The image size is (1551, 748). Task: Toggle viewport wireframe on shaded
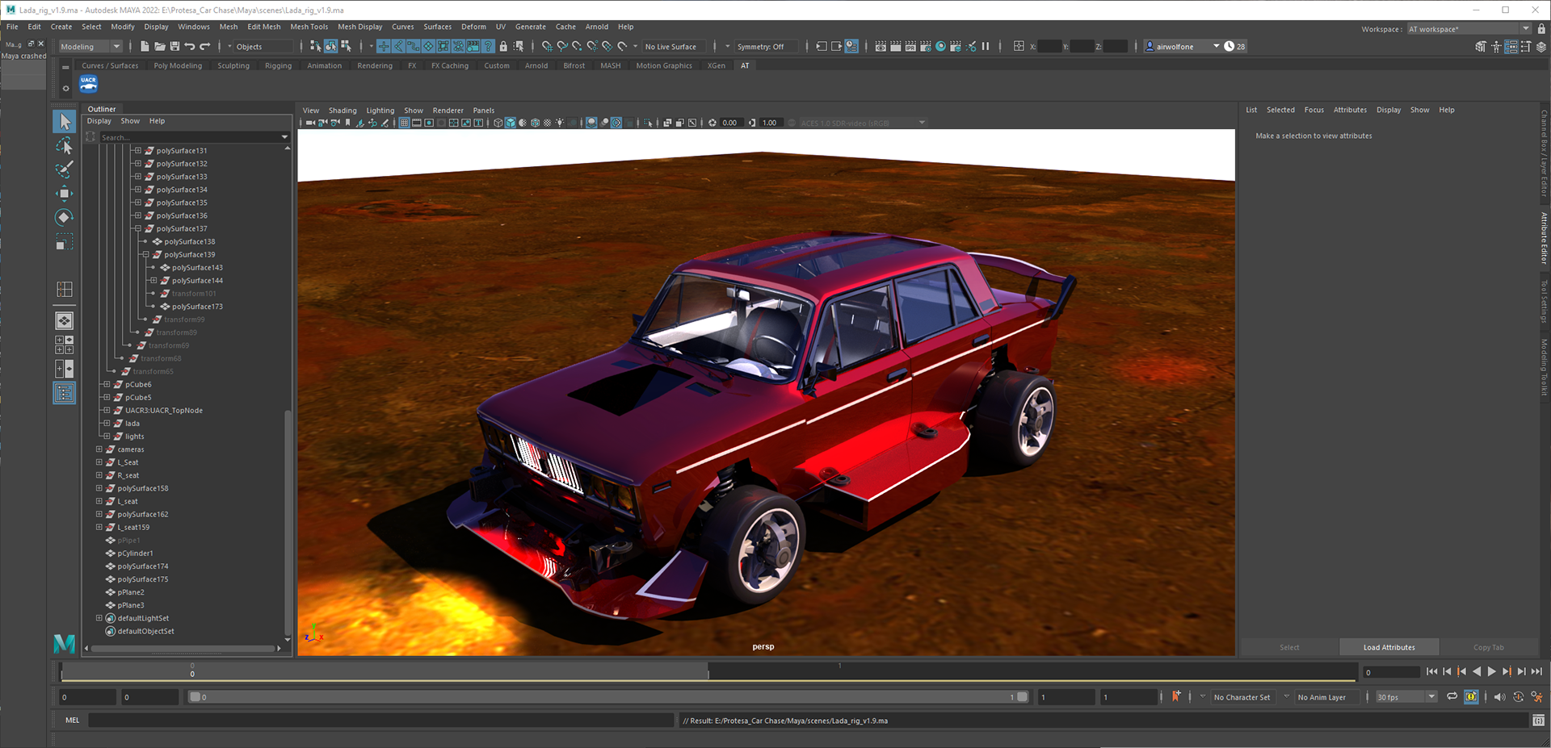pos(535,123)
